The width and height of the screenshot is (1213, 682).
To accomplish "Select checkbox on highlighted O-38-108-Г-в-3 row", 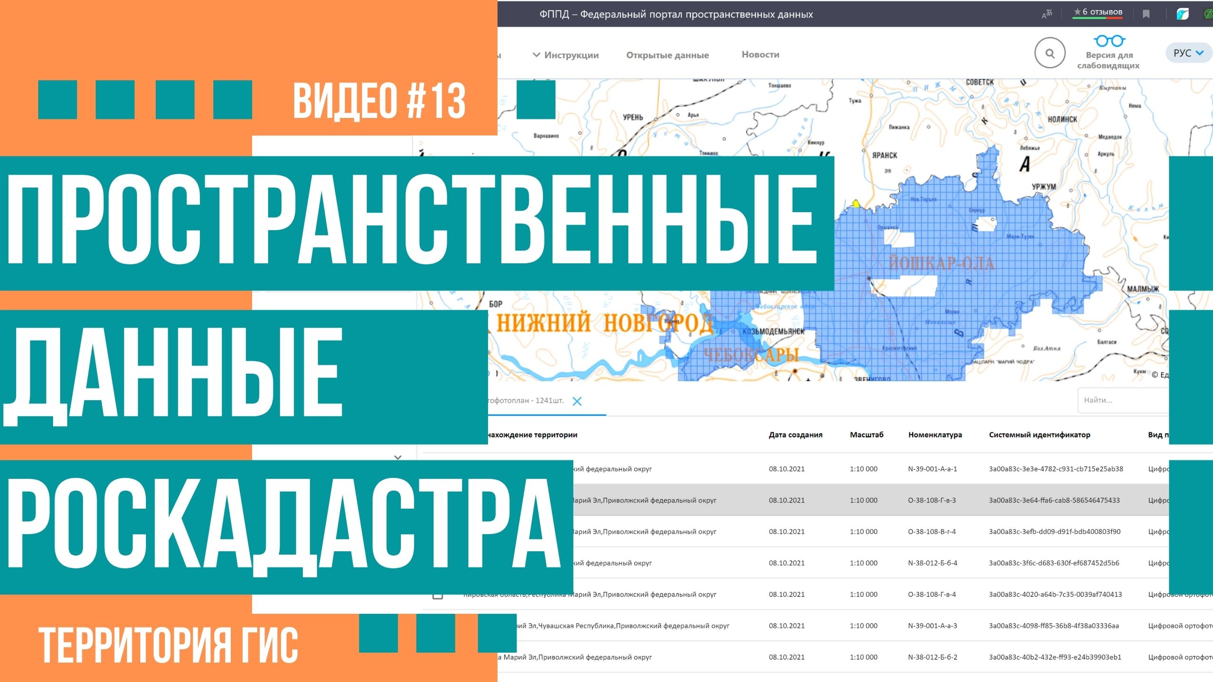I will click(438, 500).
